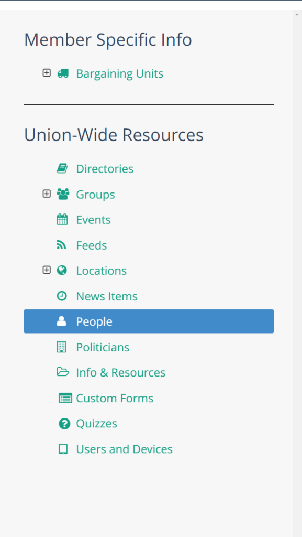Click the RSS icon beside Feeds

tap(61, 245)
